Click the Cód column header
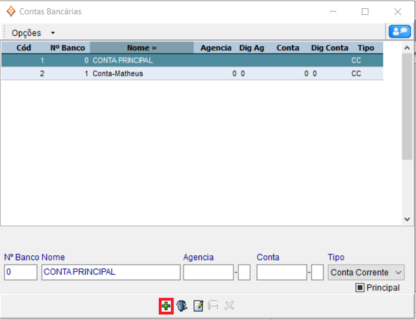 click(24, 48)
